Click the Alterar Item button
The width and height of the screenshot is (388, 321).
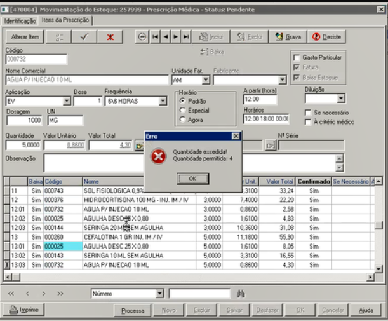(x=25, y=37)
